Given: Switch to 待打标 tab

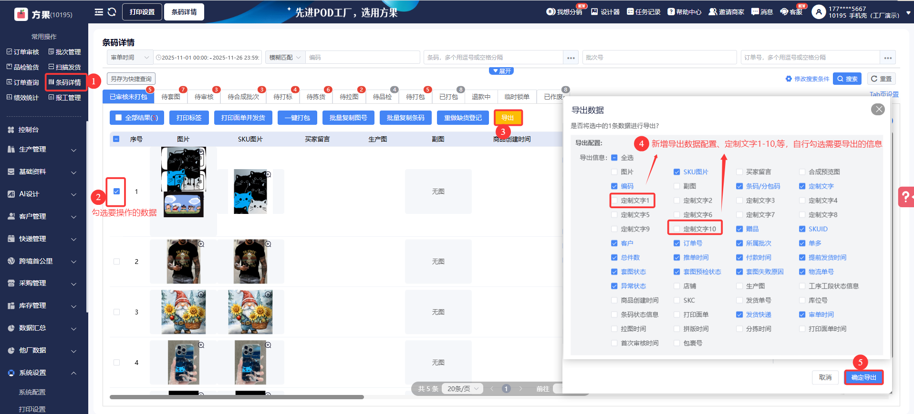Looking at the screenshot, I should click(283, 97).
